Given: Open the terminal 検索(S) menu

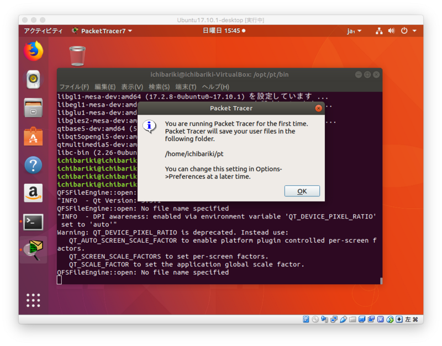Looking at the screenshot, I should tap(159, 87).
